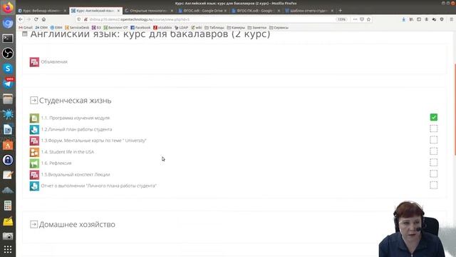
Task: Mark 1.2 Личный план работы студента complete
Action: click(x=434, y=128)
